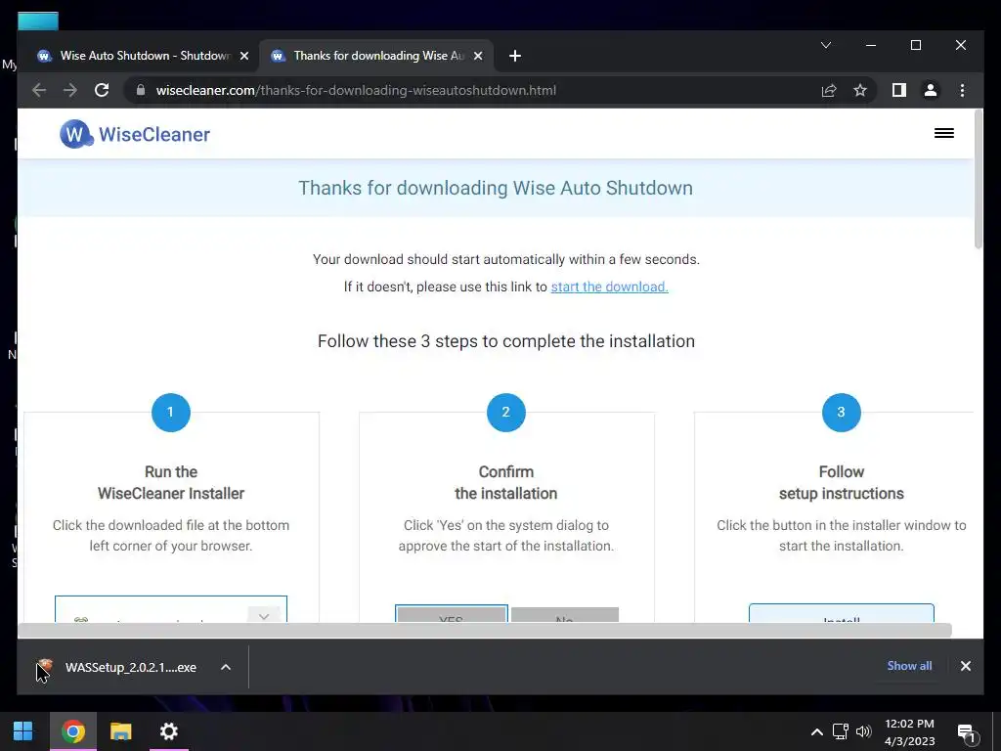Click the browser forward arrow

(70, 90)
